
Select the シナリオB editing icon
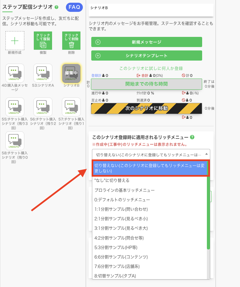click(71, 73)
